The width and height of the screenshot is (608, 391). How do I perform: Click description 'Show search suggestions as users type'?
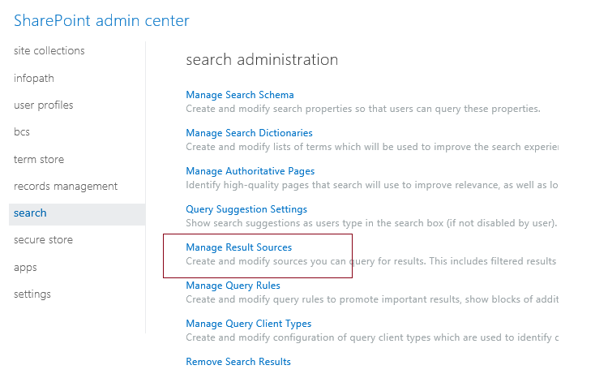[371, 223]
